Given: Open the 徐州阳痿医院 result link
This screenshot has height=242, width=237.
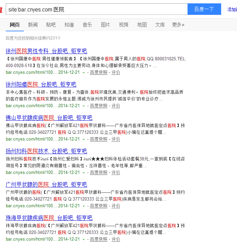Looking at the screenshot, I should 41,84.
